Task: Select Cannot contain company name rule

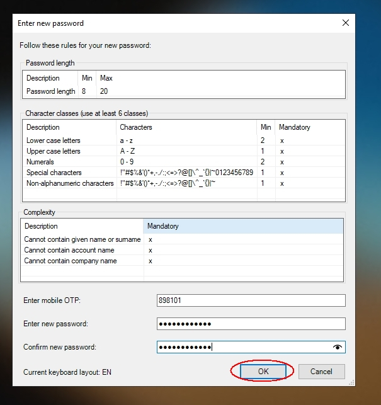Action: tap(71, 261)
